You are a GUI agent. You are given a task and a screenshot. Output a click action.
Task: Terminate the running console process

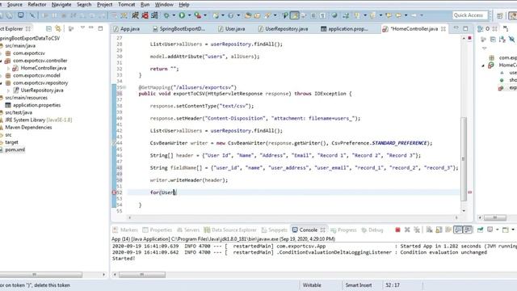397,230
